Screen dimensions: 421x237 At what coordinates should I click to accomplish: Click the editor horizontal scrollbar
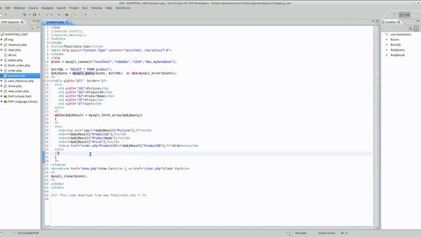pos(212,227)
